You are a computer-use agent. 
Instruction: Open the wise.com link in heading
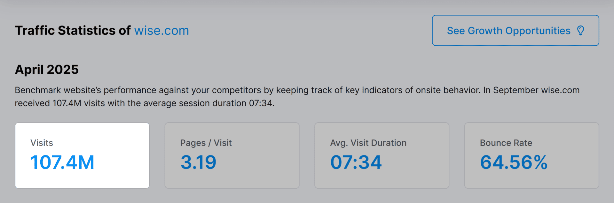coord(161,31)
